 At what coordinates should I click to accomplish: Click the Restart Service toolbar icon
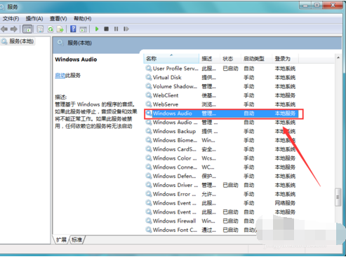[x=126, y=29]
